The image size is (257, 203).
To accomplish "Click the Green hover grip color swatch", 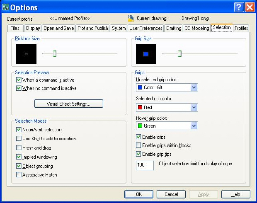I will tap(140, 126).
